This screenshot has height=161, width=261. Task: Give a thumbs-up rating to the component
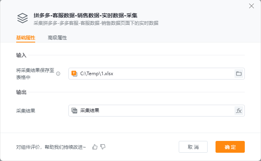click(x=95, y=147)
